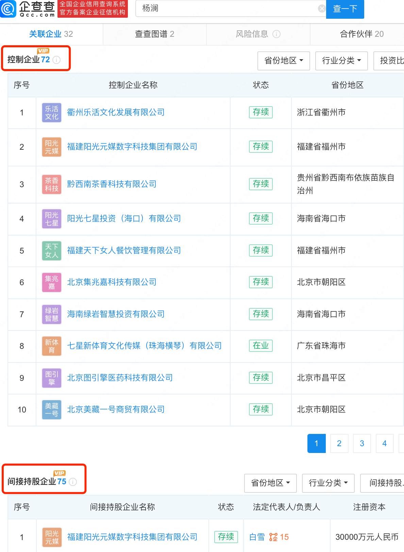Select page 1 in the pagination
This screenshot has height=552, width=404.
(317, 443)
